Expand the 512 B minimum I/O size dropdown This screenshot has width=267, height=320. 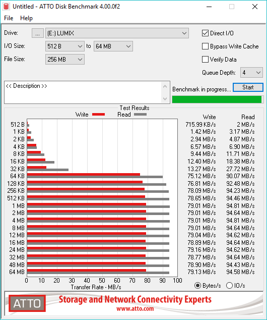pyautogui.click(x=65, y=46)
